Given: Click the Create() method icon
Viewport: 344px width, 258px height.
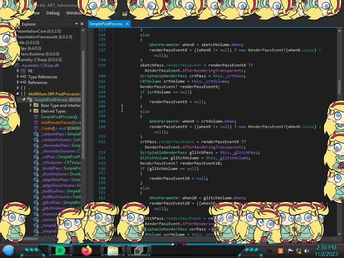Looking at the screenshot, I should point(36,128).
